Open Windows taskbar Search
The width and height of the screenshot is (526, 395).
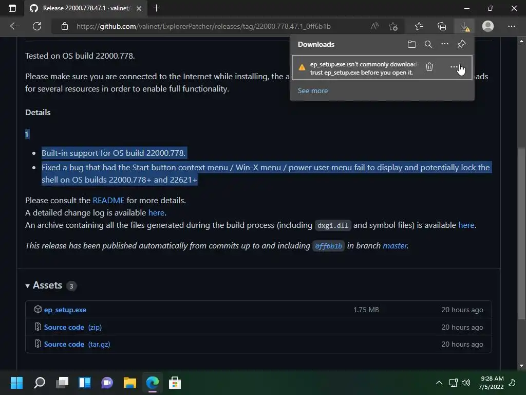(x=40, y=383)
